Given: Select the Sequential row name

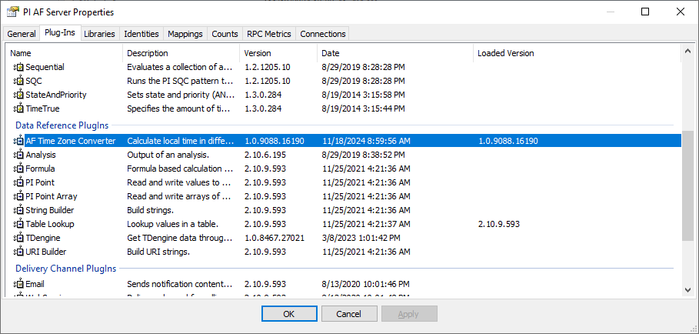Looking at the screenshot, I should pos(45,67).
